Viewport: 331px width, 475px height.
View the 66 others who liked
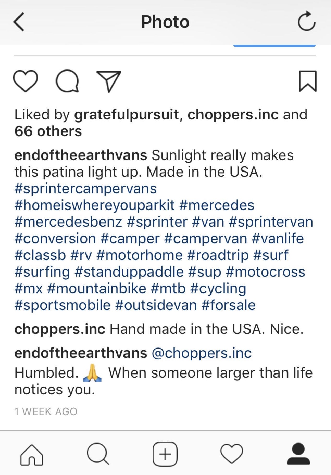pyautogui.click(x=48, y=131)
